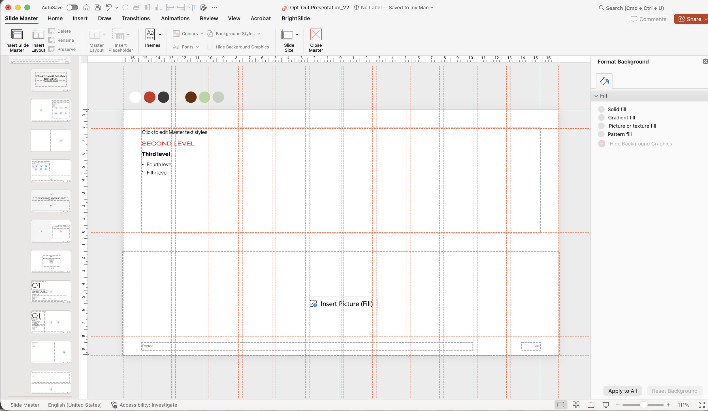This screenshot has width=708, height=411.
Task: Switch to Reading view in status bar
Action: [x=591, y=405]
